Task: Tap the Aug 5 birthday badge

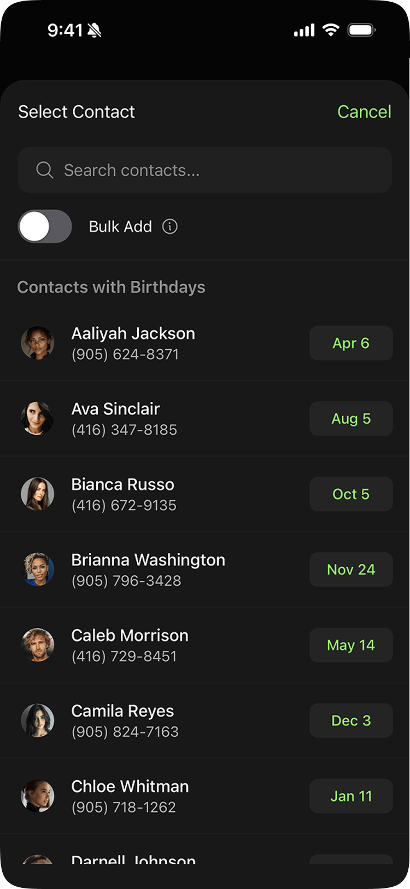Action: (x=351, y=419)
